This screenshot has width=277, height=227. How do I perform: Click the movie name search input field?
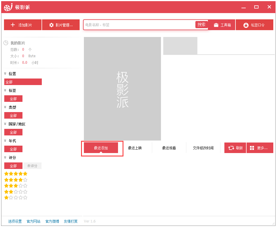tap(137, 24)
